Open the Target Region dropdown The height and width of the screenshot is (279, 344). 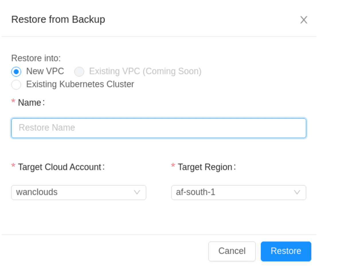pos(239,192)
